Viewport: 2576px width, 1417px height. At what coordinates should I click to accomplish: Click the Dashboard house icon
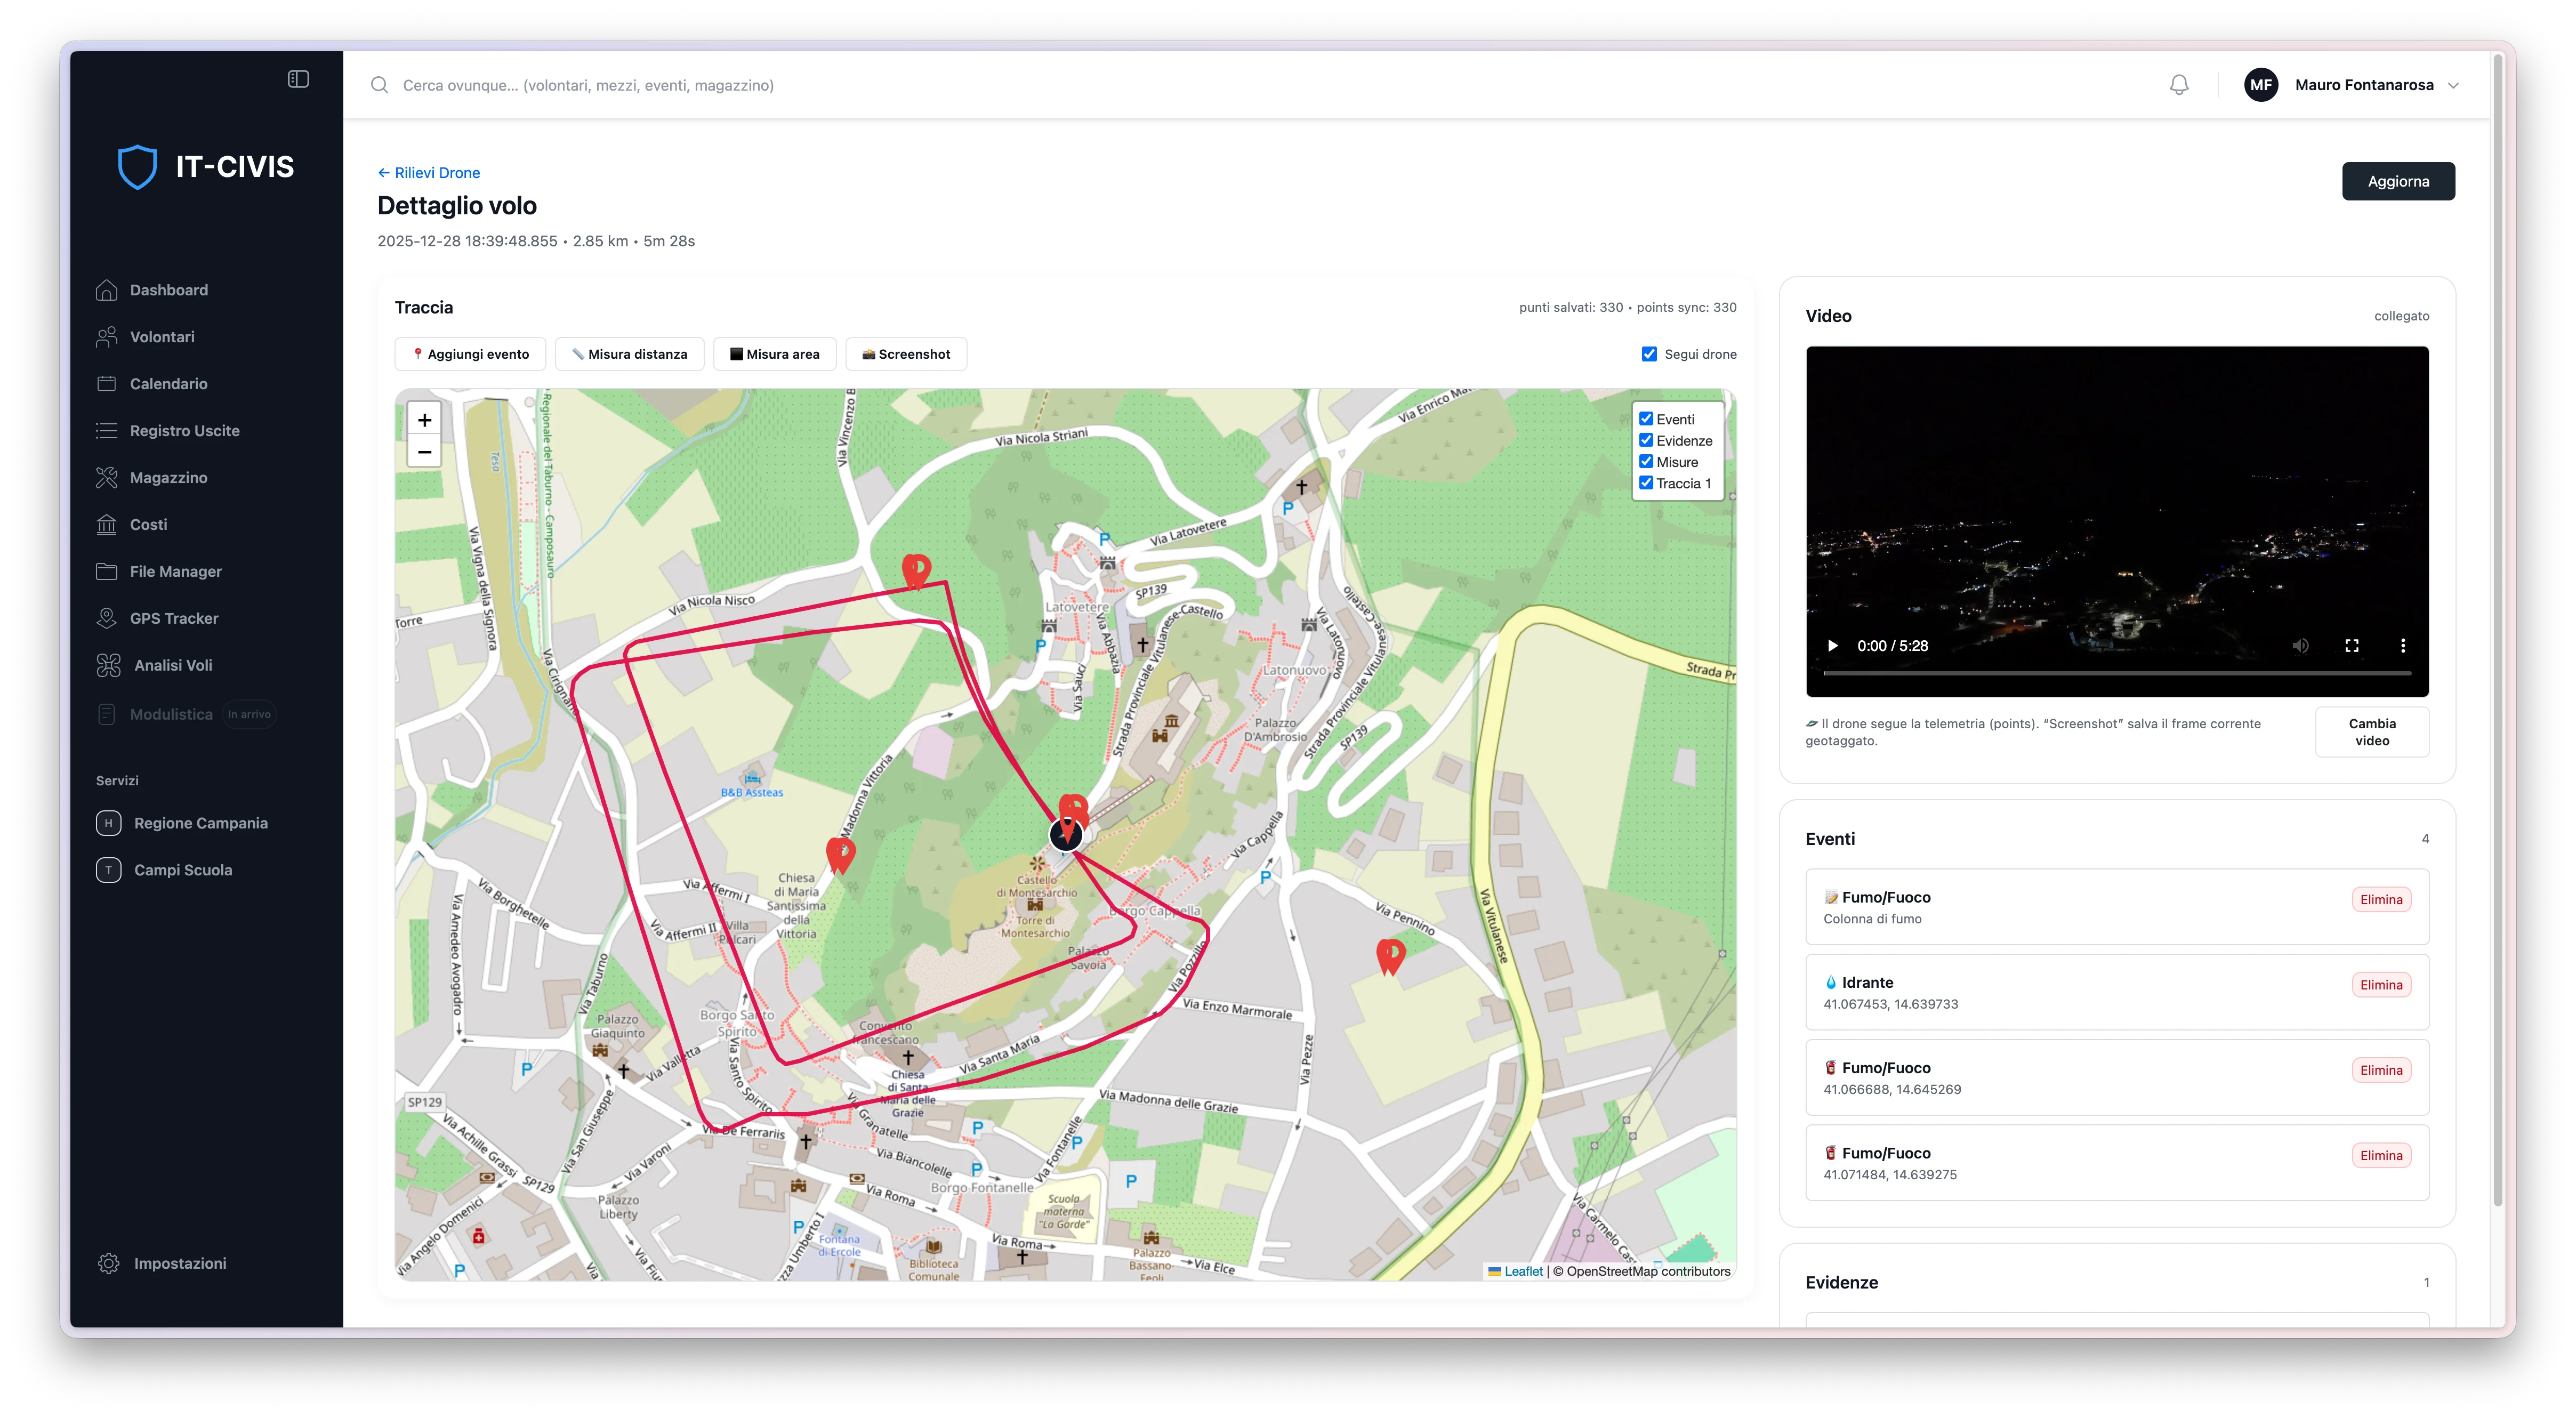107,290
